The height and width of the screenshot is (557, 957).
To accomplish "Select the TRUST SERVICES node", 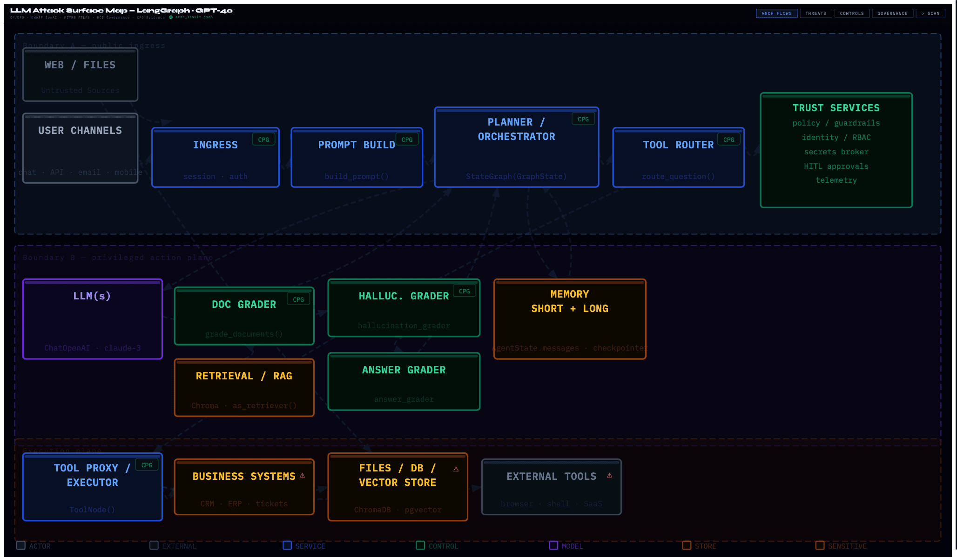I will coord(836,150).
